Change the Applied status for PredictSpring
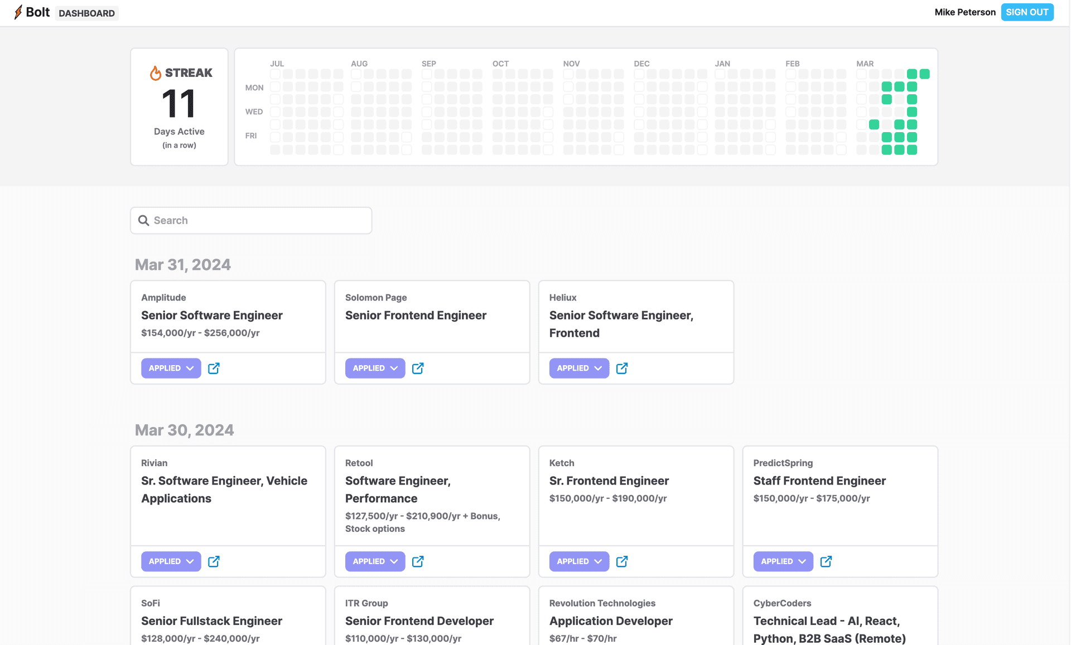This screenshot has width=1071, height=645. point(783,561)
